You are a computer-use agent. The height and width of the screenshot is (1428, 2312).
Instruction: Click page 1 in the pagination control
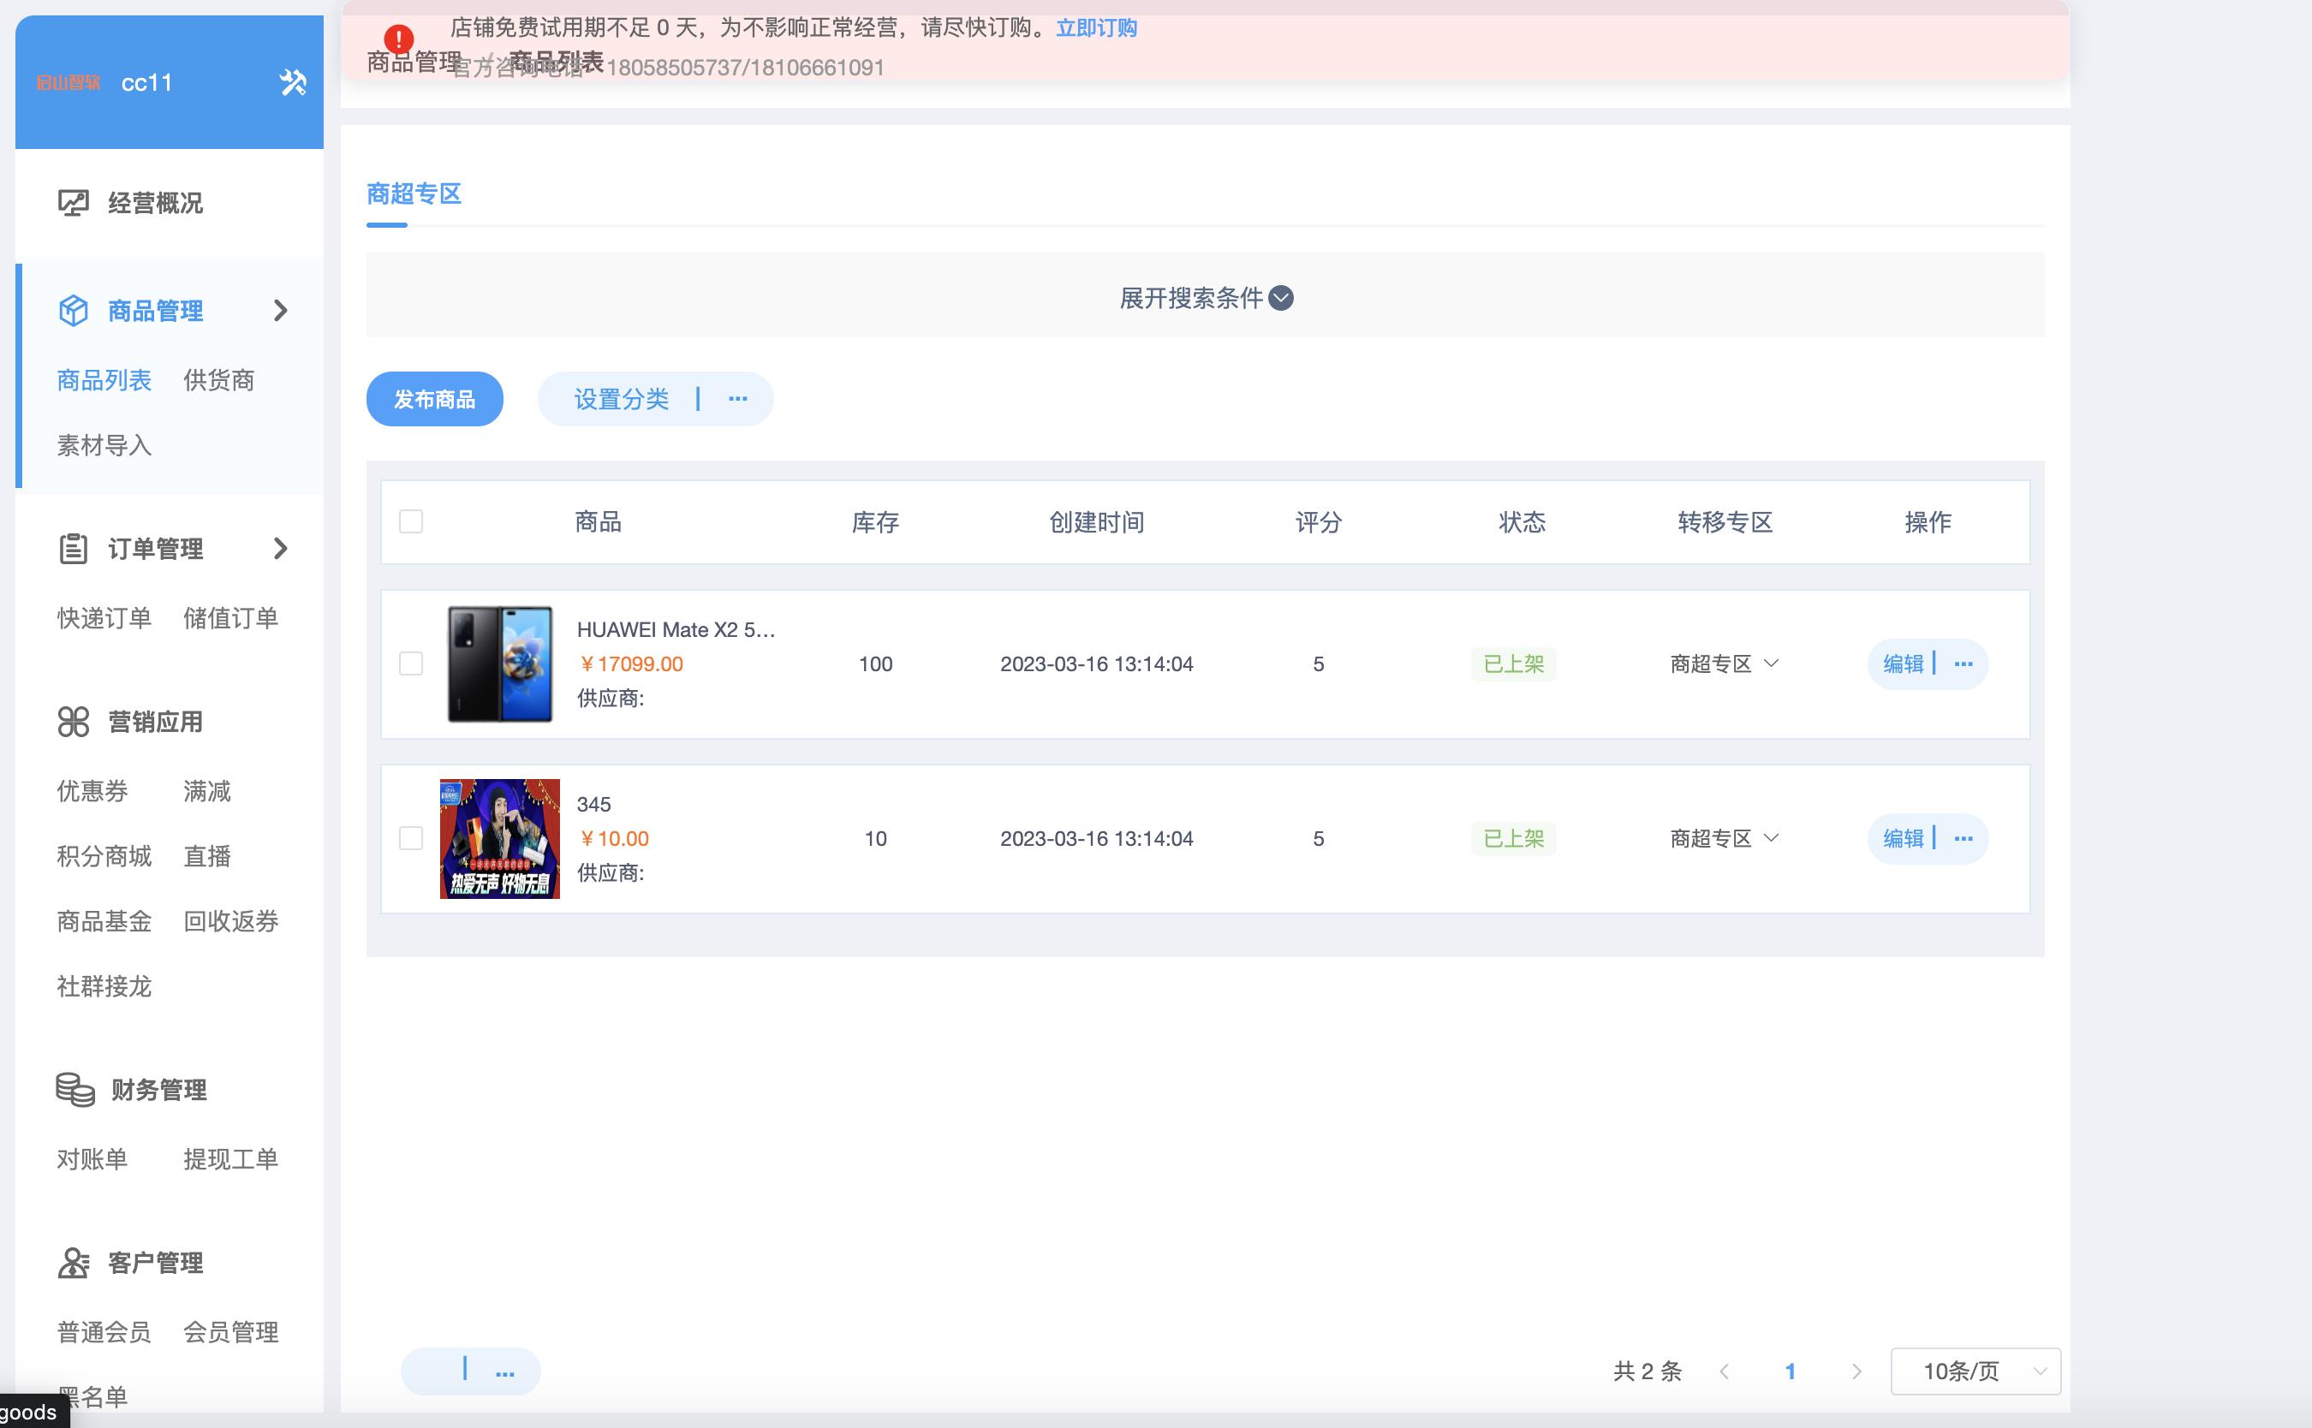(x=1791, y=1371)
